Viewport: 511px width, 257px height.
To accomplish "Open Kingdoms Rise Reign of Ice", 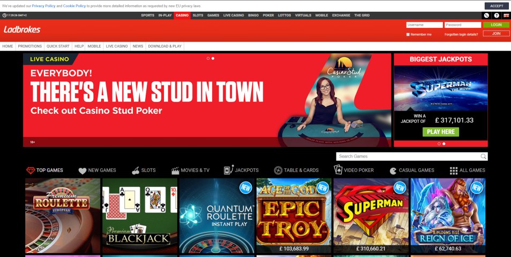I will tap(448, 215).
